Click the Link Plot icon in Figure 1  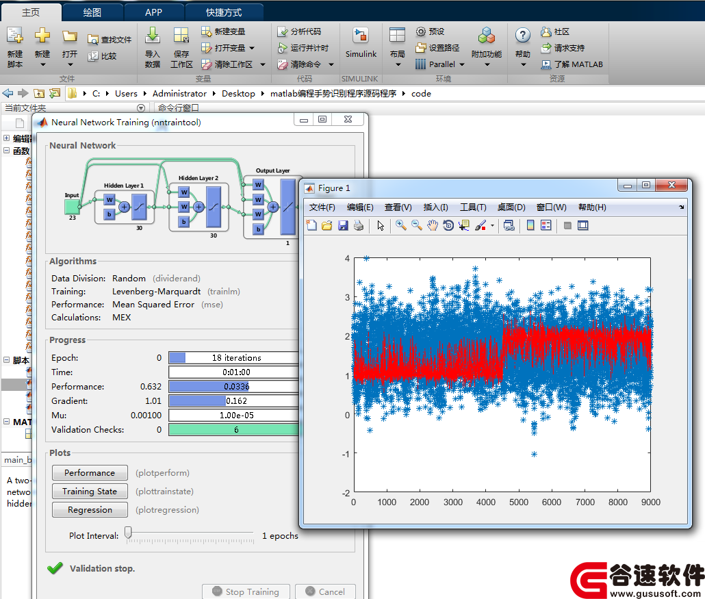[509, 225]
